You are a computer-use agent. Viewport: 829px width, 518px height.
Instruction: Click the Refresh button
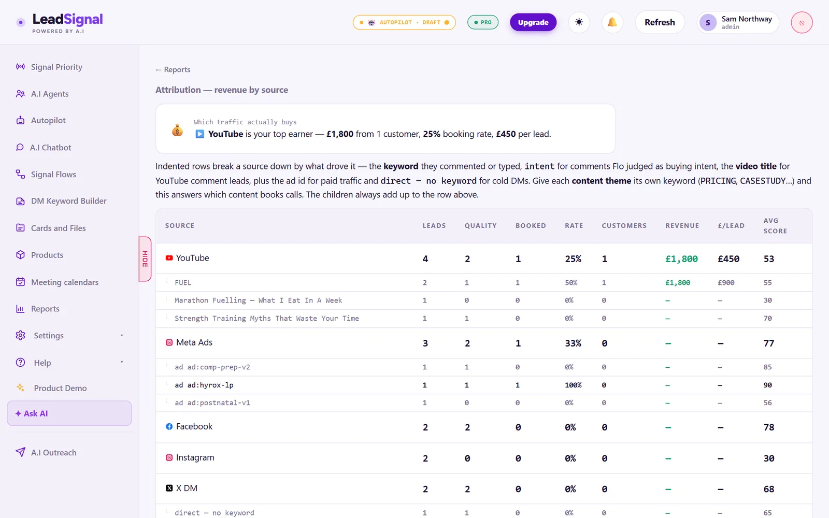click(660, 22)
